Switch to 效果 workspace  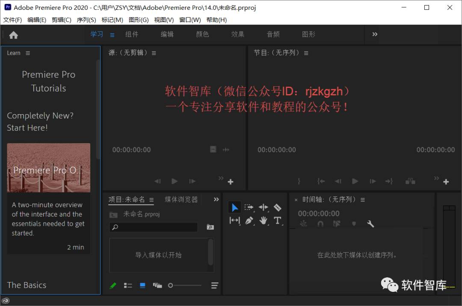coord(238,34)
